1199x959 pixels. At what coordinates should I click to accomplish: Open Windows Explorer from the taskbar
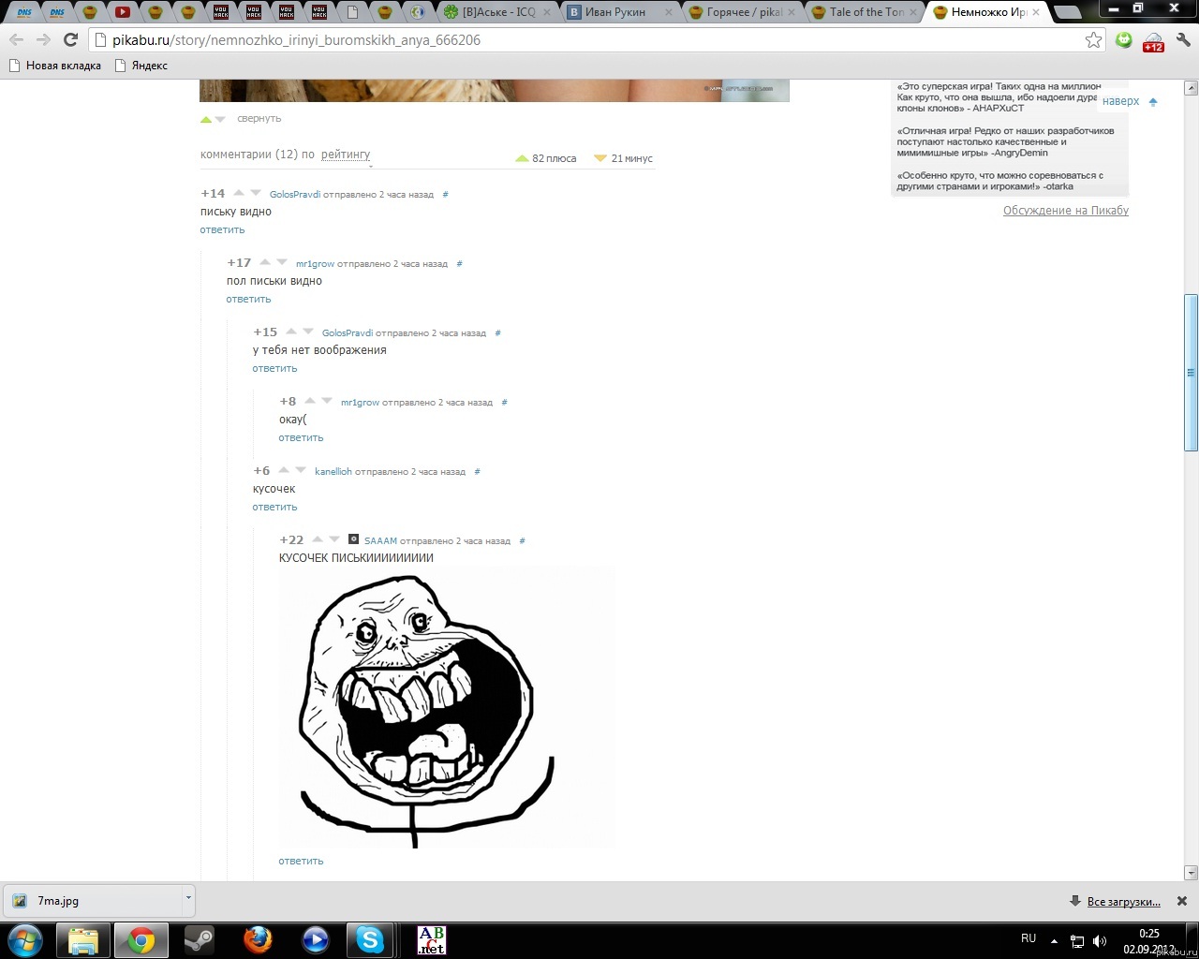tap(83, 940)
